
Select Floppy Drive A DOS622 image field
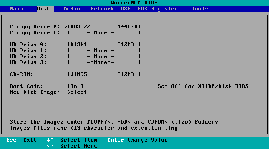104,26
